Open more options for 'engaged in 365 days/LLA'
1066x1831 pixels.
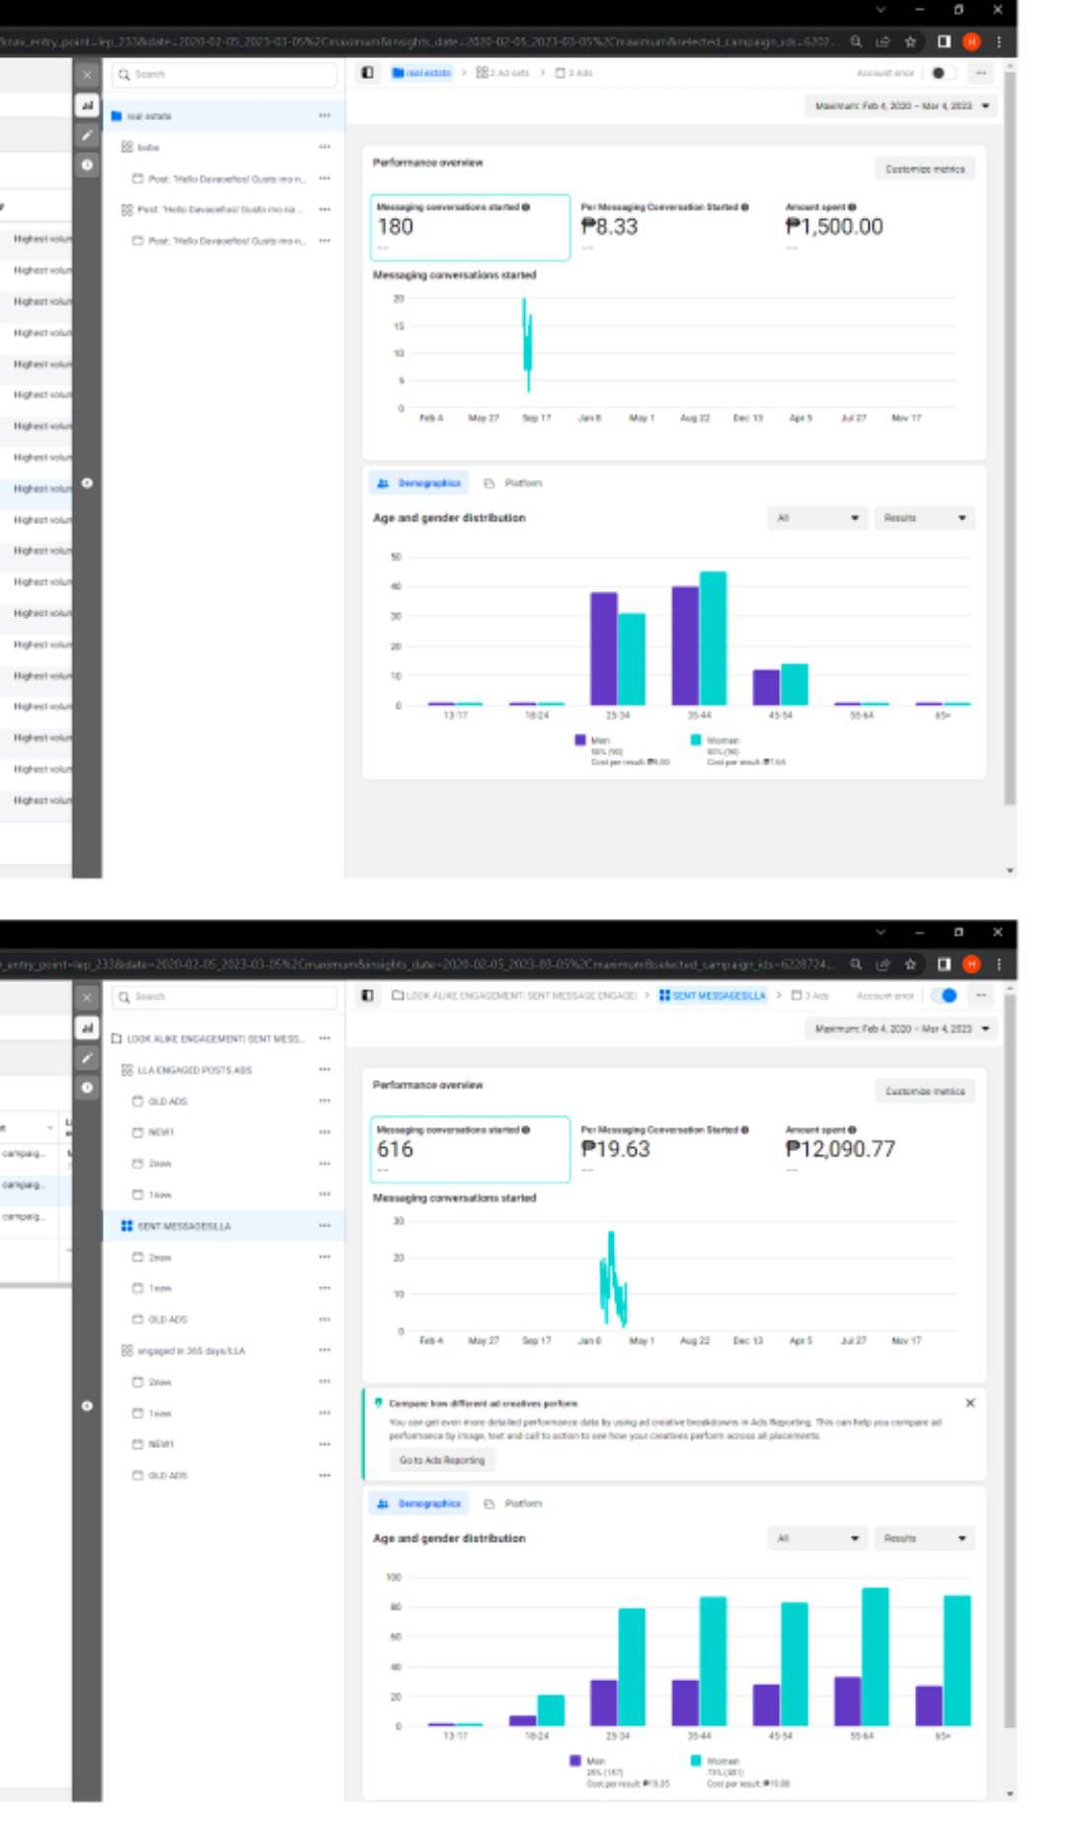(x=324, y=1350)
